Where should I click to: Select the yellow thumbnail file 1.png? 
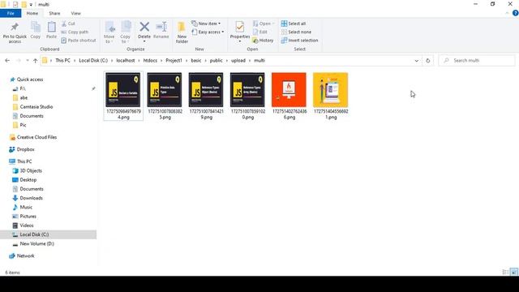click(x=331, y=96)
